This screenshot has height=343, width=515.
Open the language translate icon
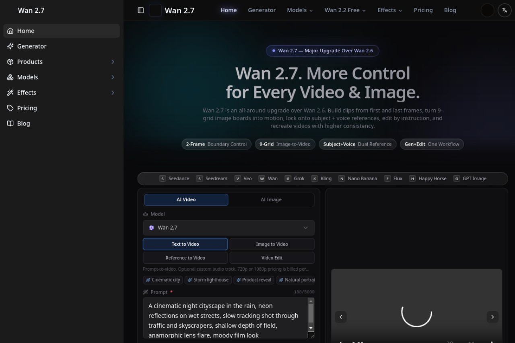505,10
